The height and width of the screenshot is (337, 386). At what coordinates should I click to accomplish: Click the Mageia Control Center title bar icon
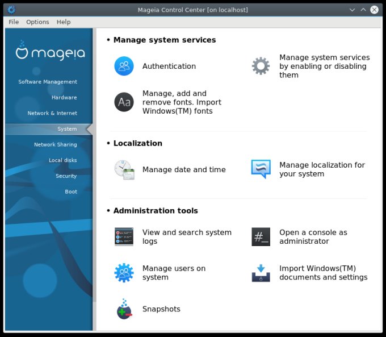[11, 10]
